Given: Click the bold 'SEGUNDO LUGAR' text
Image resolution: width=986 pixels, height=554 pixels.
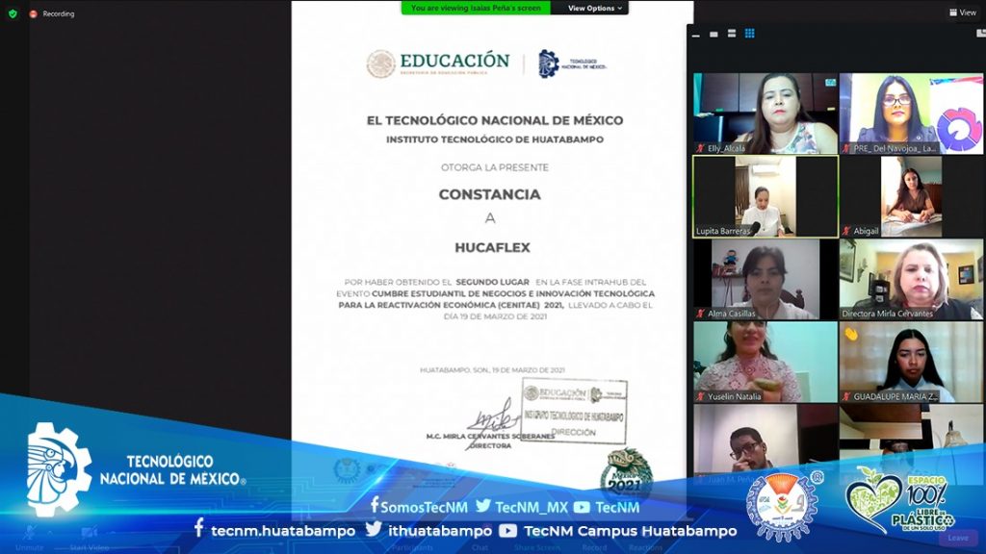Looking at the screenshot, I should click(x=492, y=282).
